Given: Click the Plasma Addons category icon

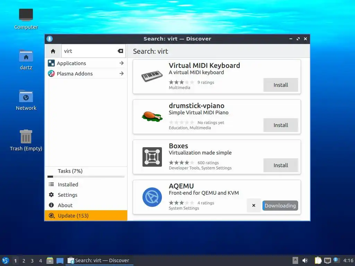Looking at the screenshot, I should pos(51,73).
